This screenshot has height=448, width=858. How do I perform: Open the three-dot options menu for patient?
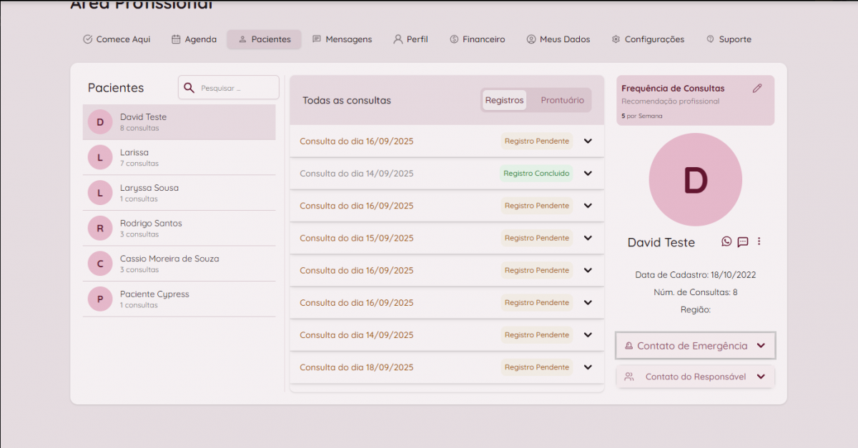point(759,242)
